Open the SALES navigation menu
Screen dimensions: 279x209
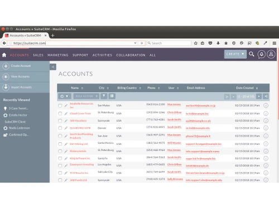(x=38, y=55)
